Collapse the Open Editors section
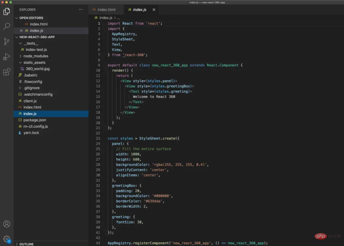 pos(17,18)
